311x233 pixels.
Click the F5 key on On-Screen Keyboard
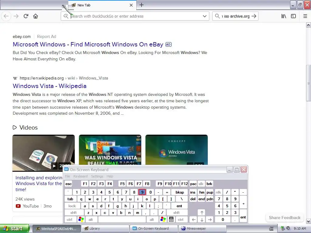pos(122,184)
